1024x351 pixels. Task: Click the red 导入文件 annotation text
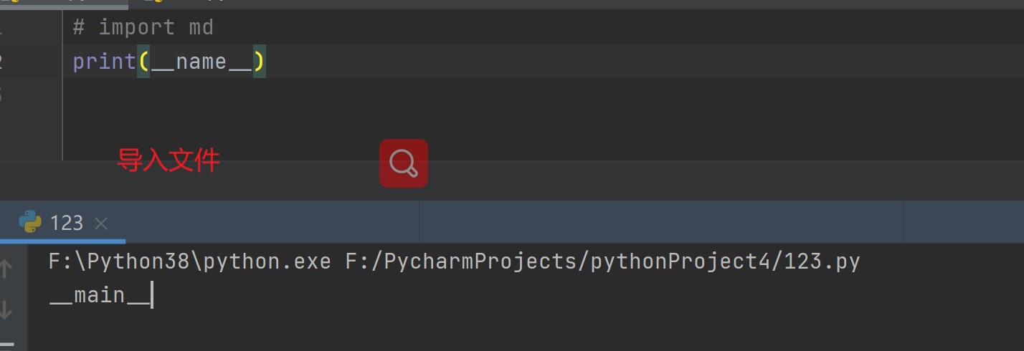(169, 160)
